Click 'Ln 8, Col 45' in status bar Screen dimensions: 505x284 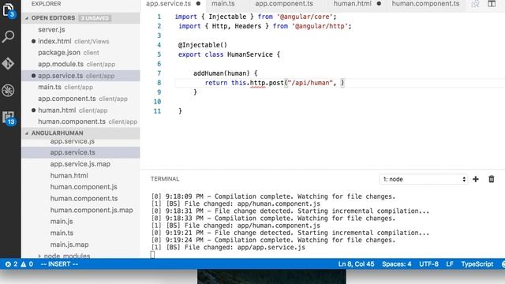point(356,264)
